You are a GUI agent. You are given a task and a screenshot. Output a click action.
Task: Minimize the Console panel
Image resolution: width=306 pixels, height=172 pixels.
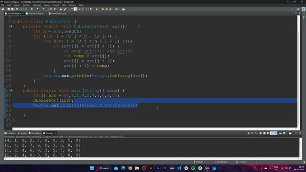pyautogui.click(x=296, y=133)
